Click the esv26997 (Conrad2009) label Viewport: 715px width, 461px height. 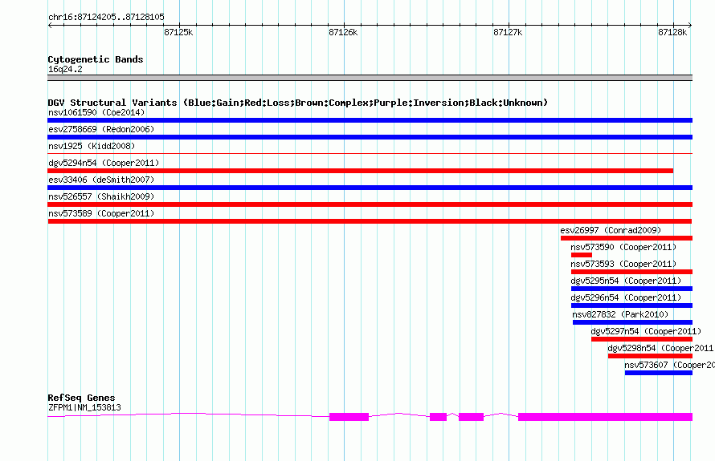611,230
